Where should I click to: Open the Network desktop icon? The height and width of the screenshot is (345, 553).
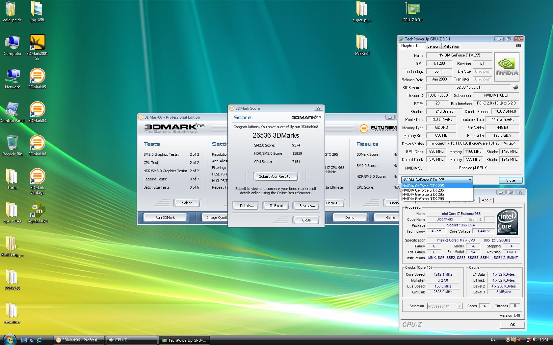(12, 79)
